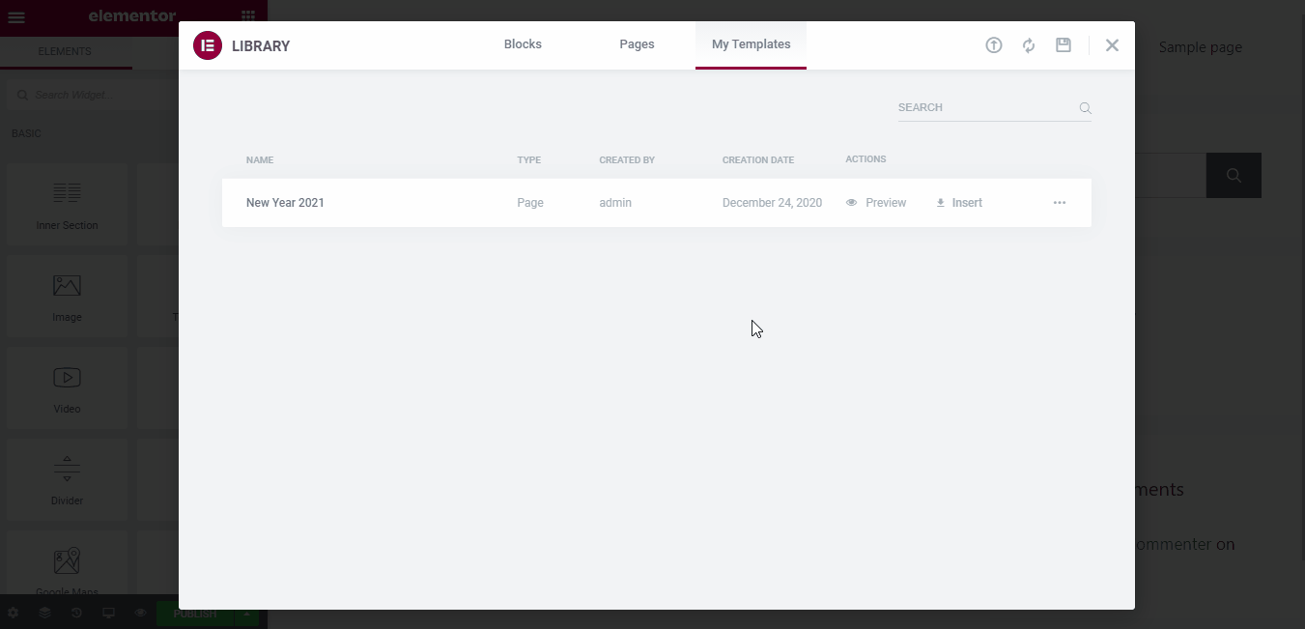
Task: Click the Name column header
Action: [260, 160]
